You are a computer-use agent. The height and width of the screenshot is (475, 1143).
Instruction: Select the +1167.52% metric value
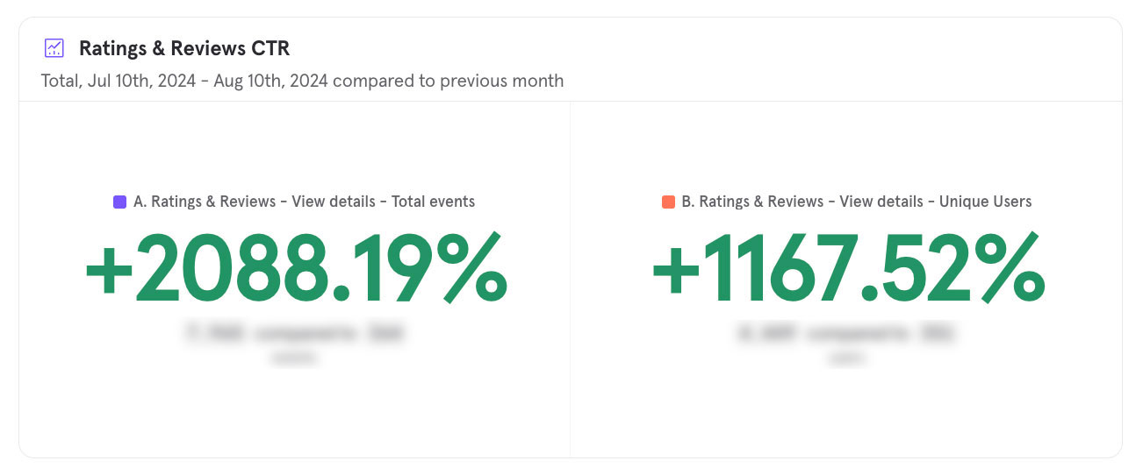point(847,267)
